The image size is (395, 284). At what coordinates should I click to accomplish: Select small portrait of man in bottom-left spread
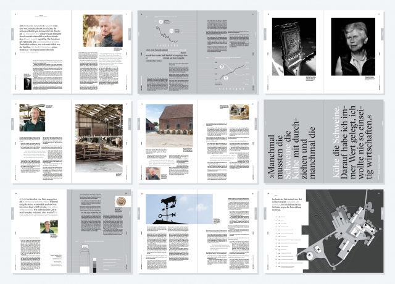click(x=49, y=227)
